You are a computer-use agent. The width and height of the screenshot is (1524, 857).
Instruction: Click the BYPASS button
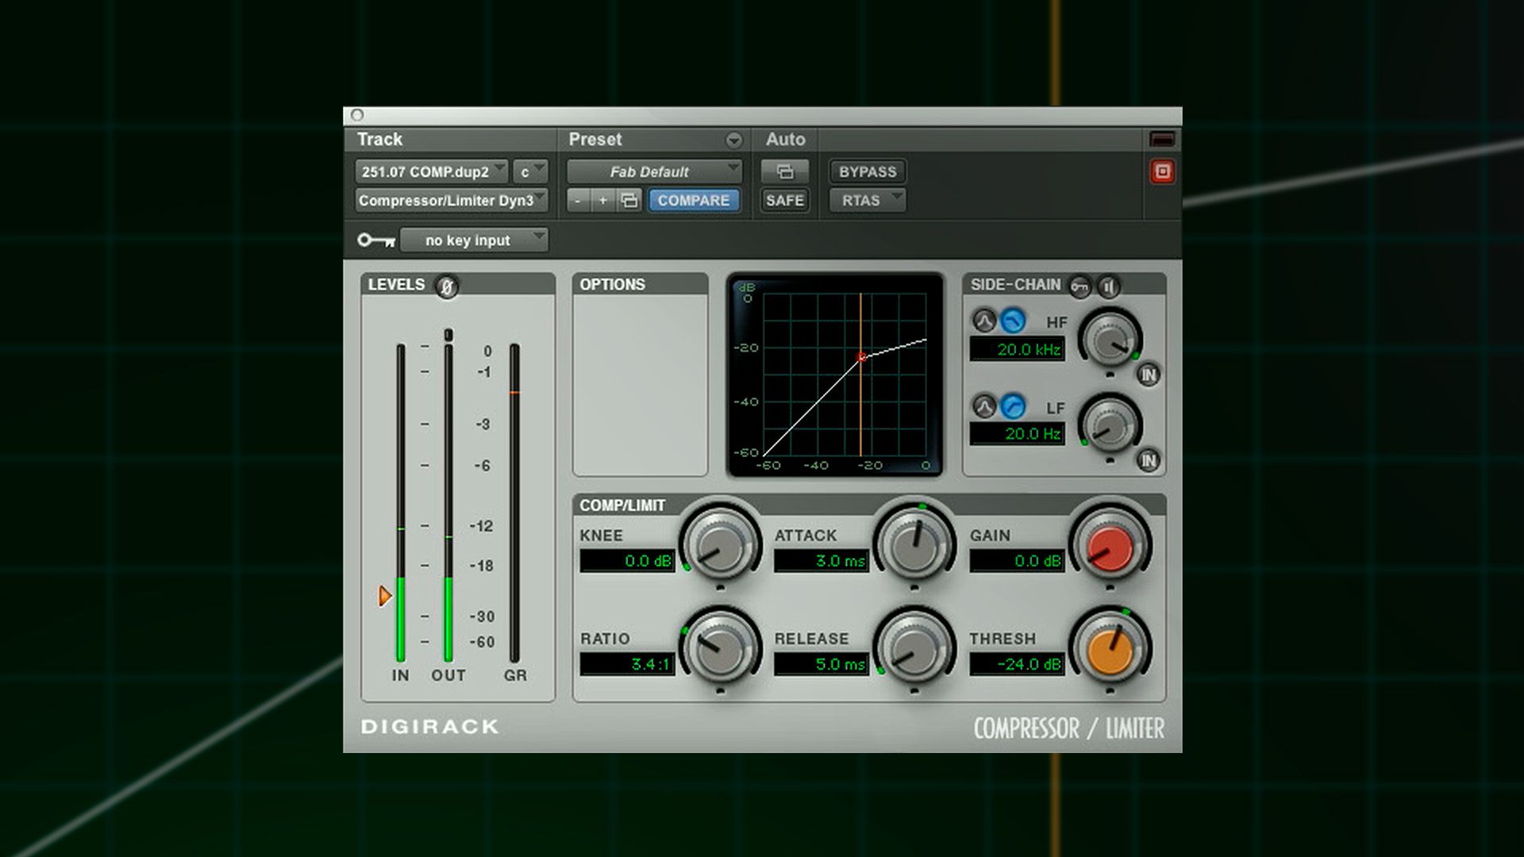[x=868, y=171]
